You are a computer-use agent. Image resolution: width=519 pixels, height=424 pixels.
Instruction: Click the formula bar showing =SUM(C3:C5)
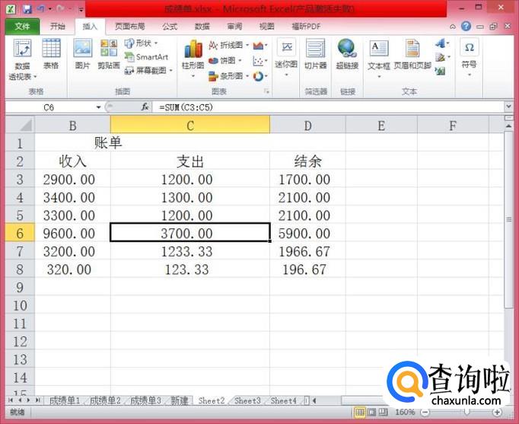(328, 107)
